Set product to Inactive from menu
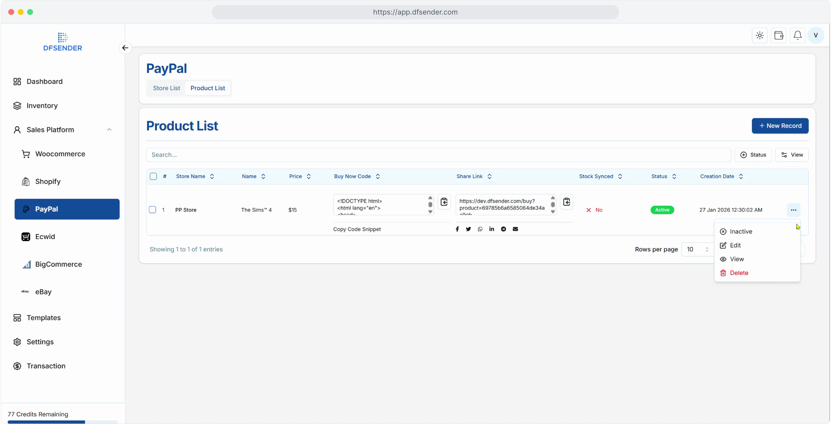Screen dimensions: 831x424 [741, 232]
